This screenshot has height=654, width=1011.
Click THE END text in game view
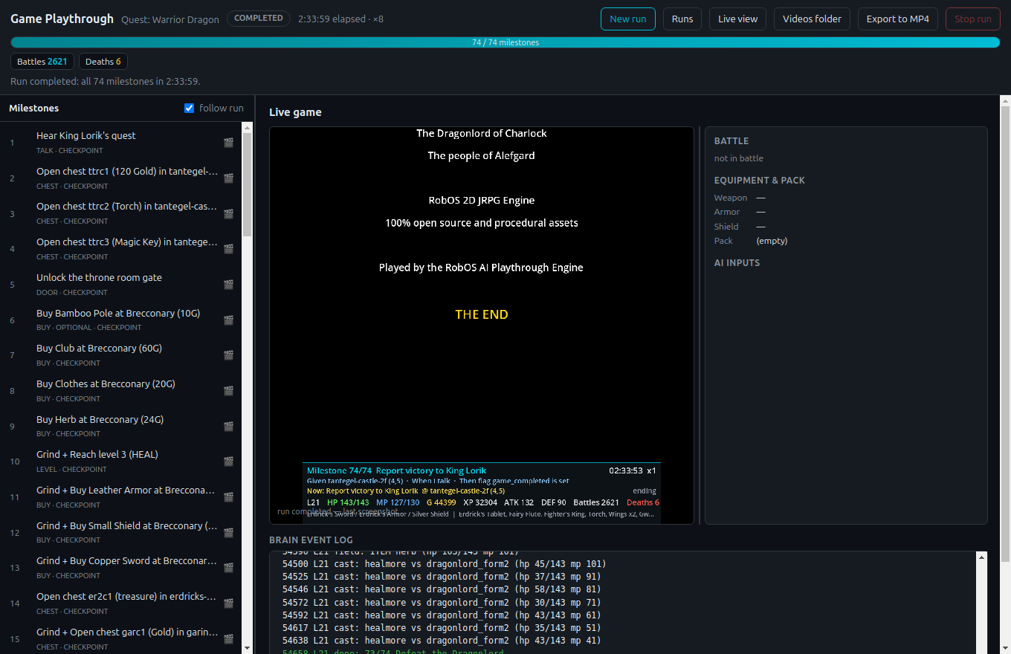coord(482,314)
